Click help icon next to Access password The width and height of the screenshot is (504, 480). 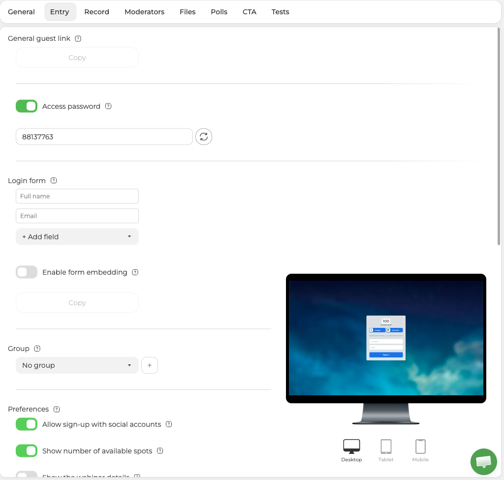108,106
